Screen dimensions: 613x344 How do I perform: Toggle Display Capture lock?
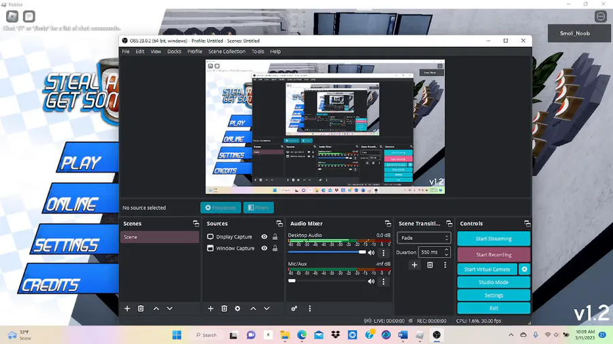[x=275, y=237]
